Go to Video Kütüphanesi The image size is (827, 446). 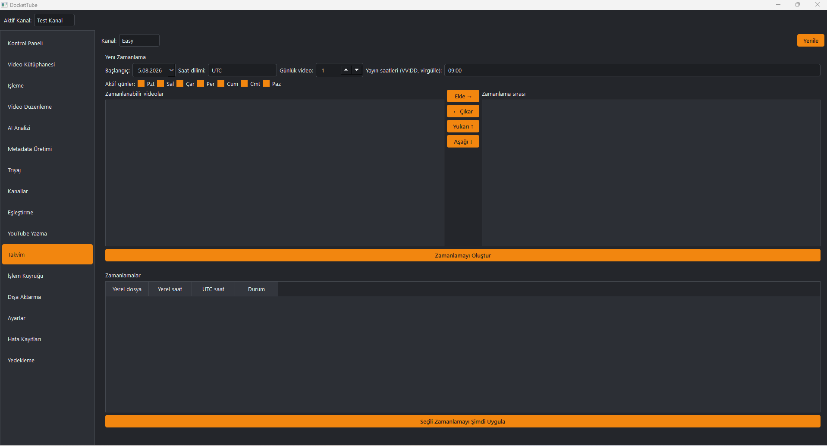[x=47, y=64]
